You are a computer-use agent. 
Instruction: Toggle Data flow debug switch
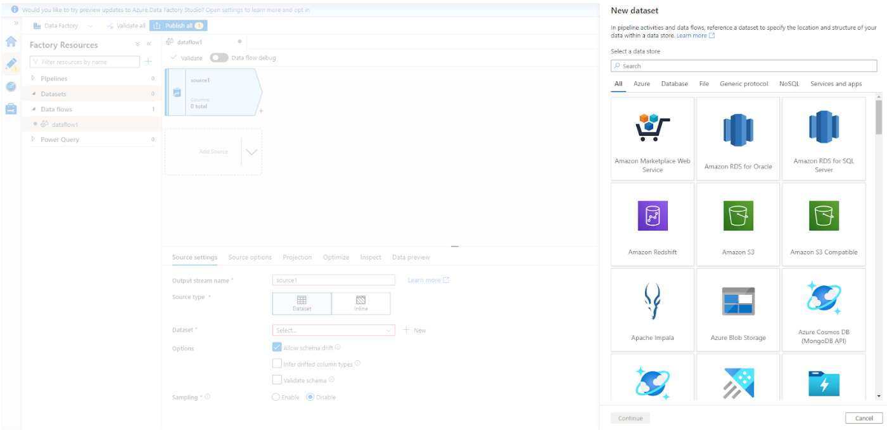(x=219, y=58)
